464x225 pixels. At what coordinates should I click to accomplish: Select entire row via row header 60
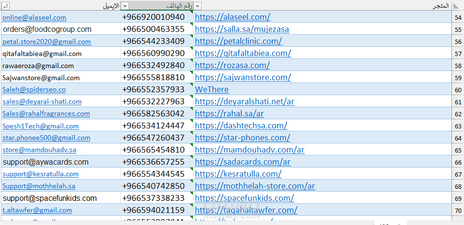pos(458,90)
